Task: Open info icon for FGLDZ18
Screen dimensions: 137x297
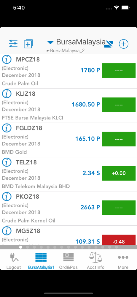Action: tap(7, 128)
